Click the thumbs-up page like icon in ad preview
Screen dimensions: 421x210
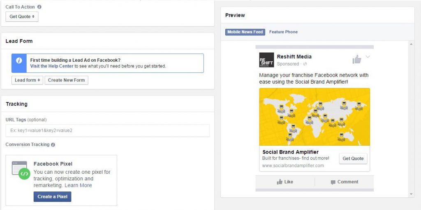click(x=356, y=60)
